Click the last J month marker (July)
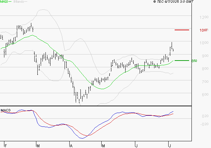Screen dimensions: 211x148 click(x=170, y=146)
